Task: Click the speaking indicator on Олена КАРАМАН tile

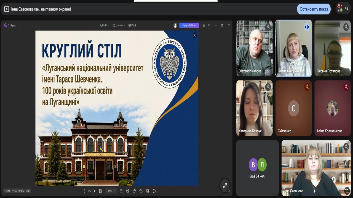Action: (x=307, y=27)
